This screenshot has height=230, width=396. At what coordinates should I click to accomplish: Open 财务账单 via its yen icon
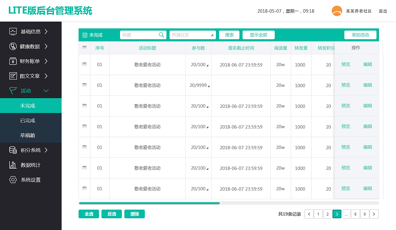pos(12,61)
